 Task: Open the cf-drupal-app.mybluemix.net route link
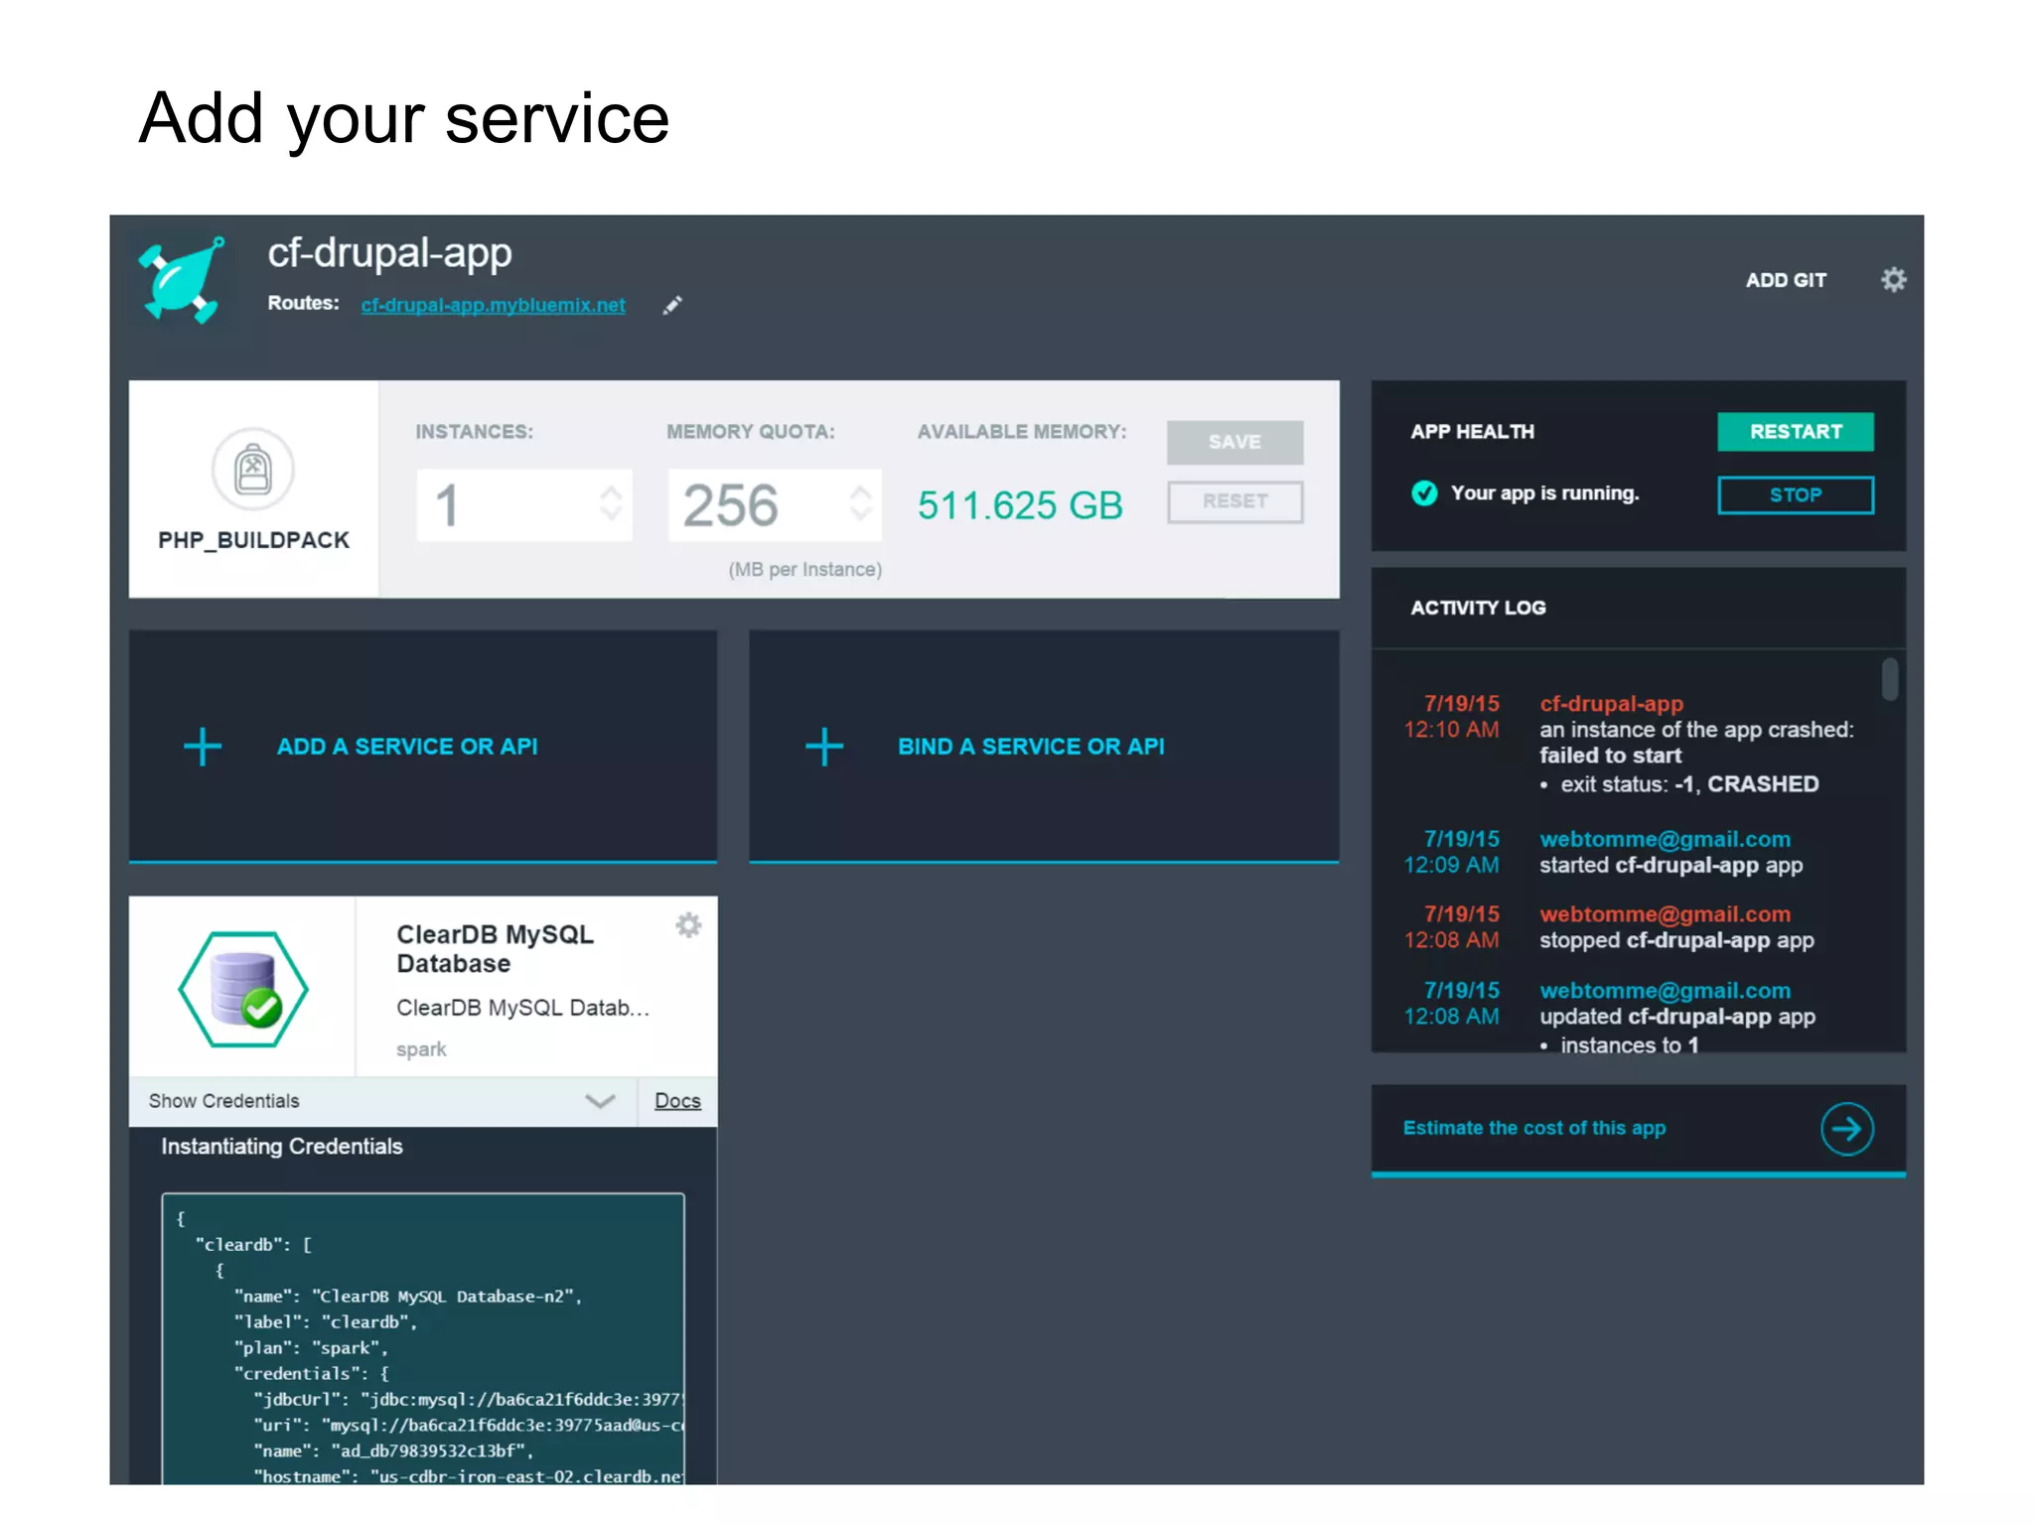[493, 306]
